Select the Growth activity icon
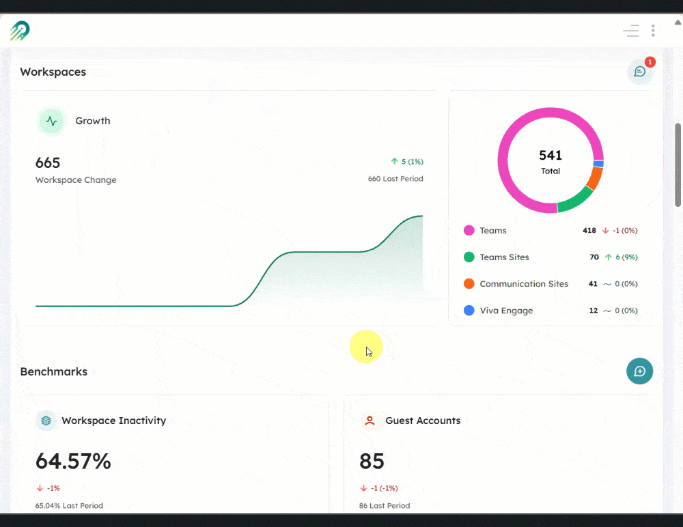Screen dimensions: 683x527 (51, 121)
